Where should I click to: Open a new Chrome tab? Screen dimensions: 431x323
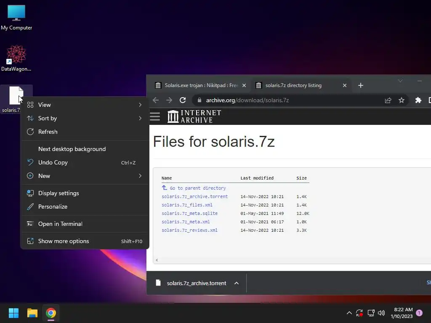(x=361, y=85)
